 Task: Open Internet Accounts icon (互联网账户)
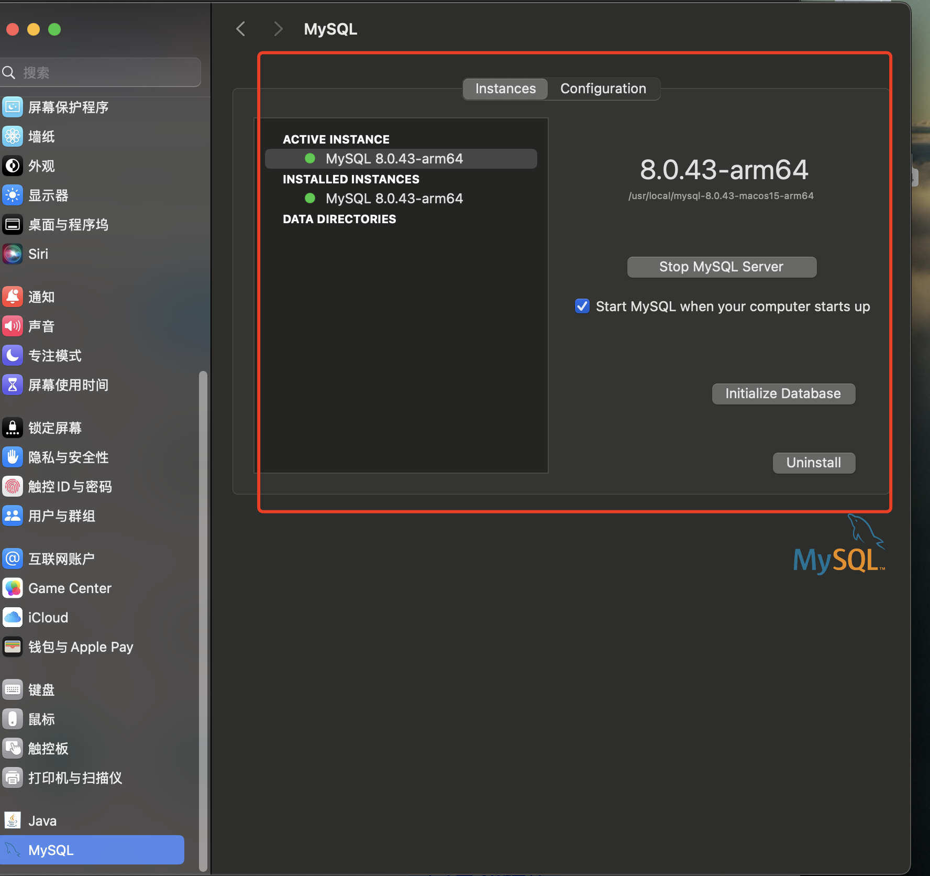tap(13, 559)
